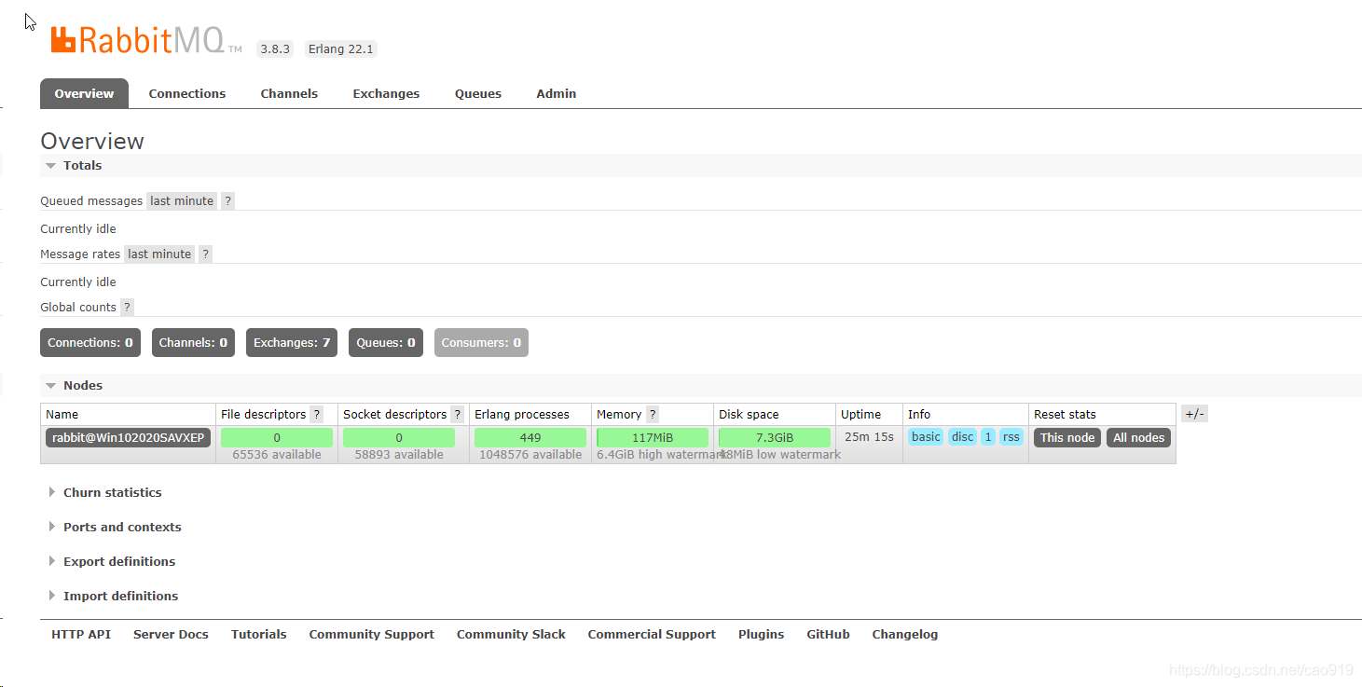Reset stats for All nodes
This screenshot has width=1362, height=687.
(x=1138, y=437)
